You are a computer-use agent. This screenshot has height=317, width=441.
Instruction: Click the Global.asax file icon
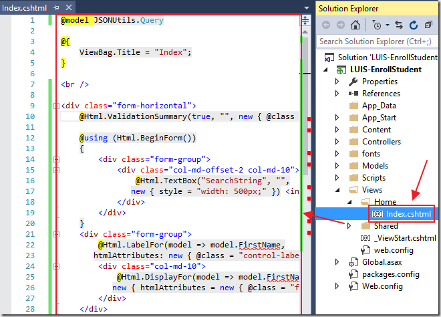pos(353,262)
